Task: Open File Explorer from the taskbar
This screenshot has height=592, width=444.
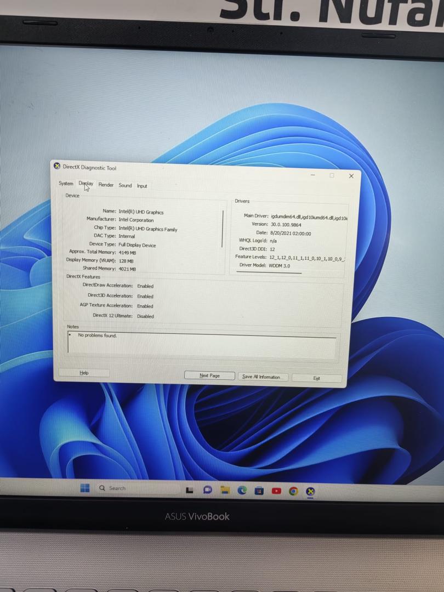Action: click(x=225, y=490)
